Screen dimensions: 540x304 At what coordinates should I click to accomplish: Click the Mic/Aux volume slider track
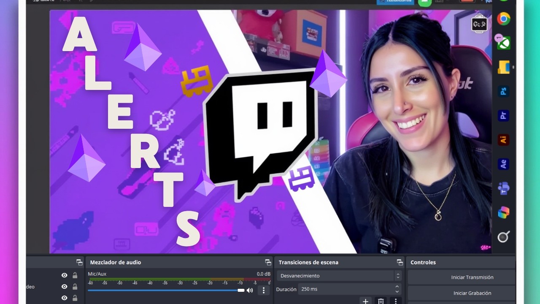tap(166, 290)
